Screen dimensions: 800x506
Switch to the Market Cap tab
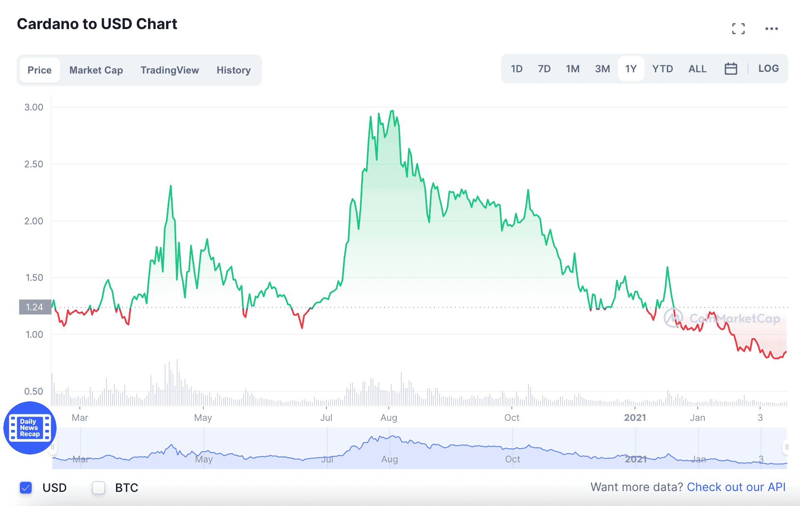96,70
